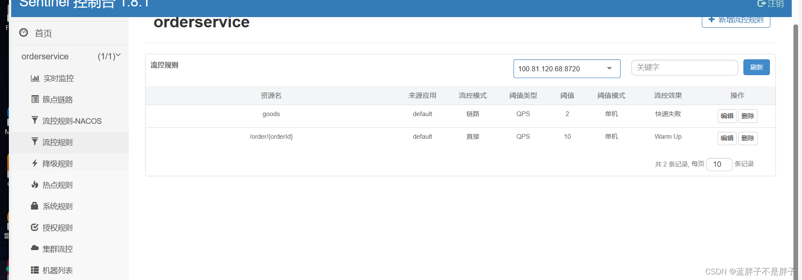Click the 阈值类型 column header
The image size is (802, 280).
point(523,96)
